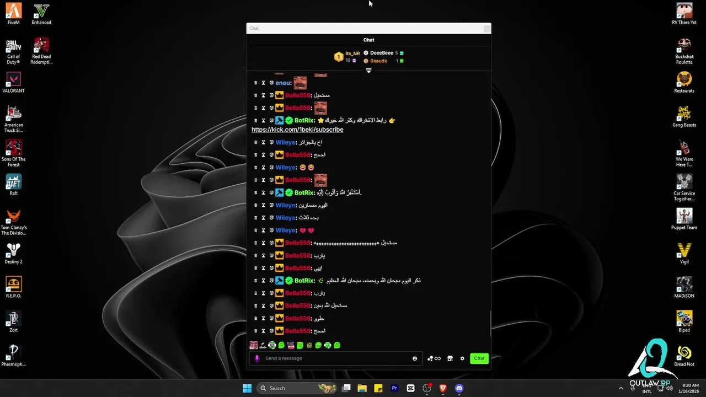The height and width of the screenshot is (397, 706).
Task: Open FiveM desktop shortcut
Action: tap(14, 14)
